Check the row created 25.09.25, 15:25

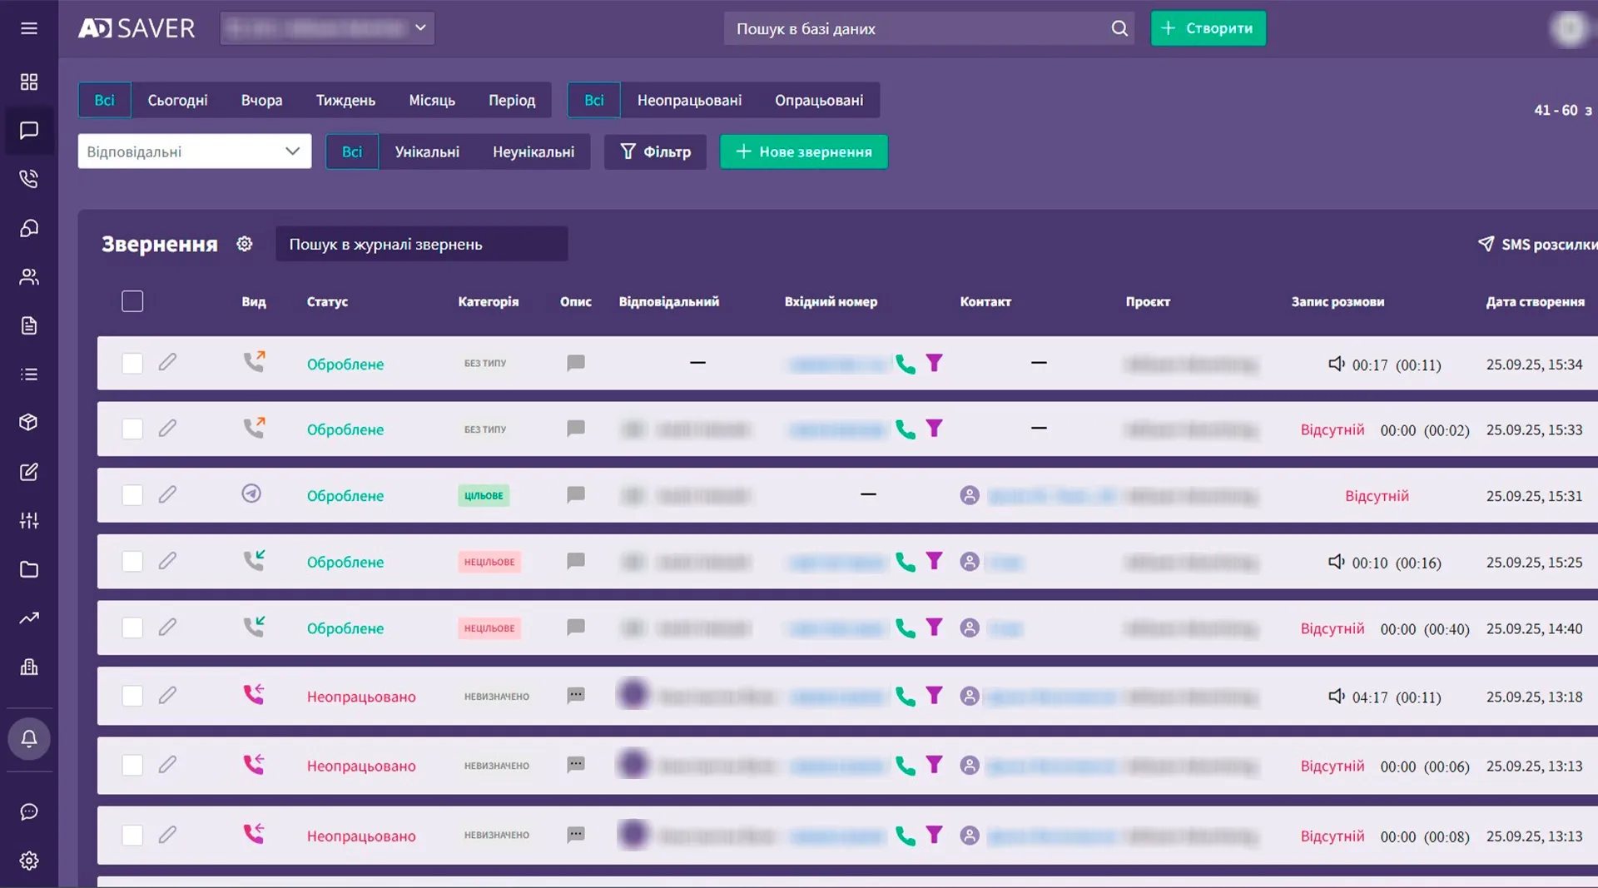pyautogui.click(x=132, y=562)
